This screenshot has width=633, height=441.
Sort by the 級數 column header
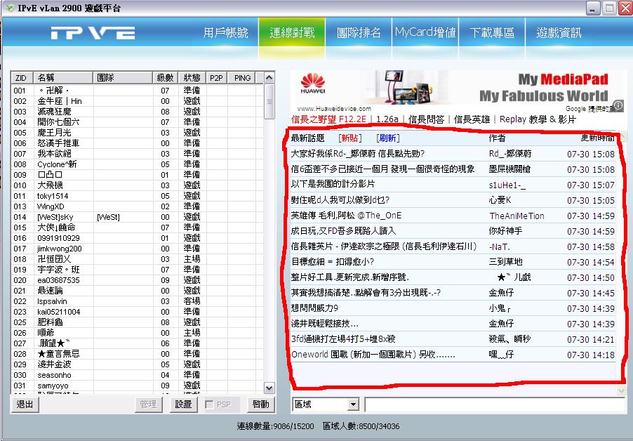coord(165,78)
